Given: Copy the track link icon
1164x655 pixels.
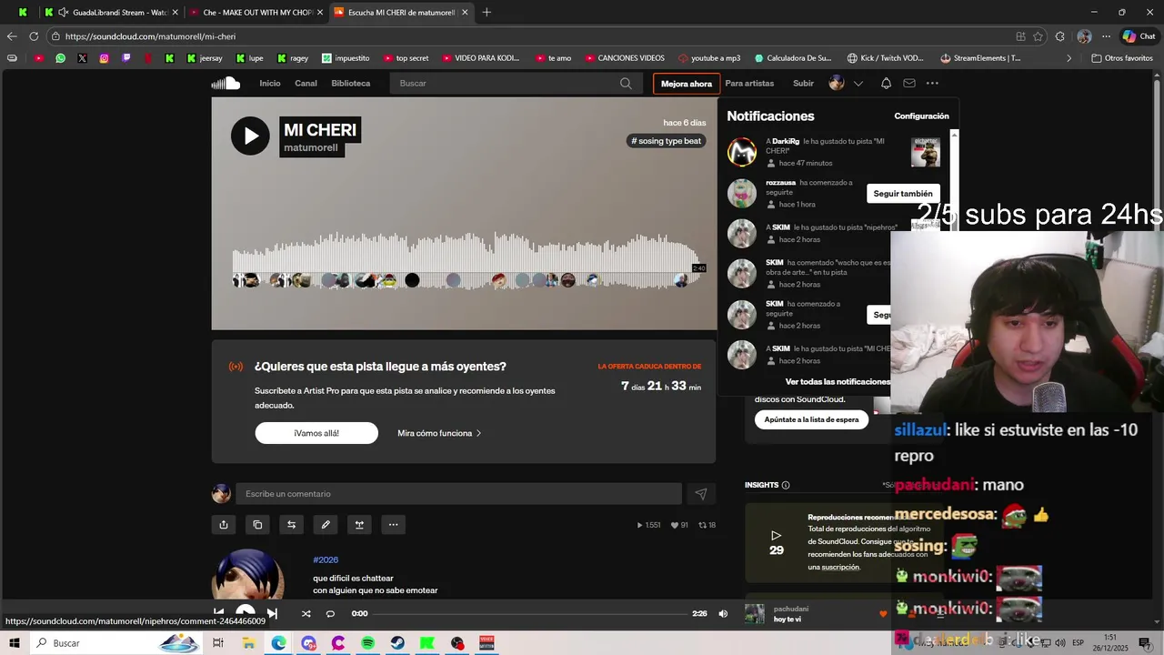Looking at the screenshot, I should tap(257, 525).
